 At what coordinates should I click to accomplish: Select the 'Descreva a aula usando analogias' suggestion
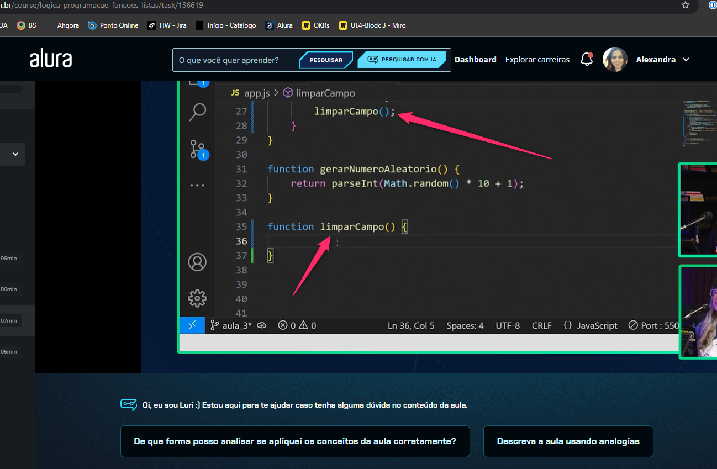(x=568, y=441)
